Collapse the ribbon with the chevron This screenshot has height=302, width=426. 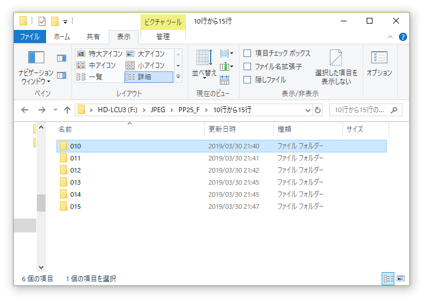(390, 37)
